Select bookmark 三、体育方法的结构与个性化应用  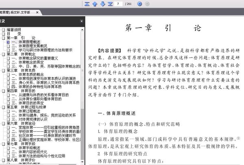(39, 156)
